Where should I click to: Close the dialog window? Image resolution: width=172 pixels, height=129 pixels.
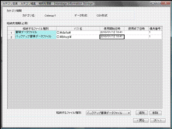point(165,3)
